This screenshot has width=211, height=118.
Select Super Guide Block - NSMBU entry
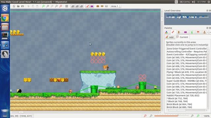(187, 81)
